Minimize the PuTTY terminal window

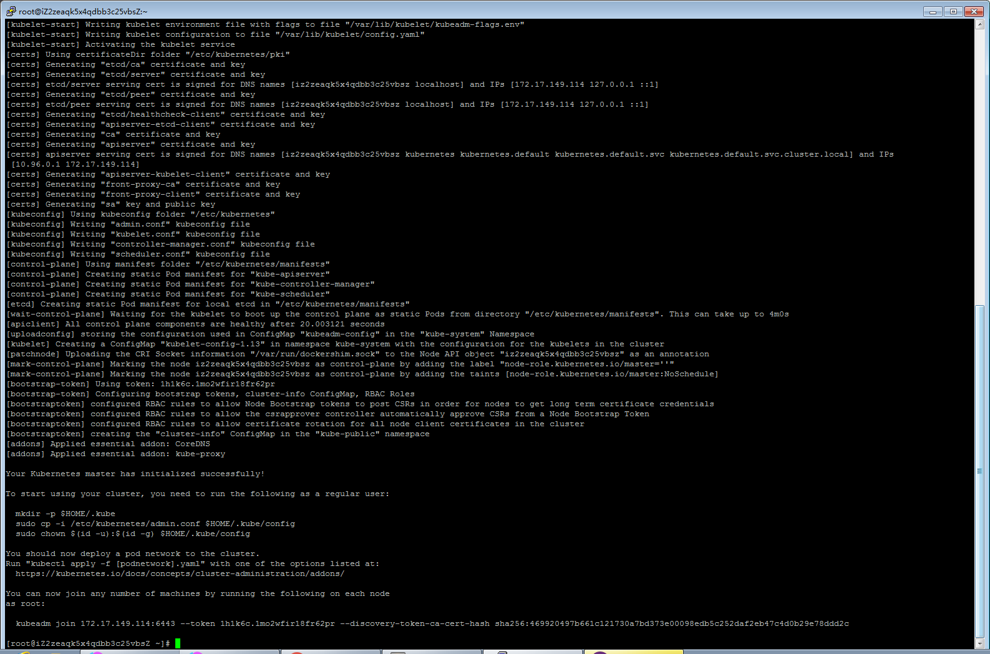[933, 11]
